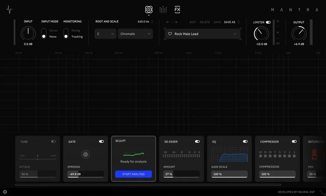Set the De-Esser Amount 27 % field

pos(181,174)
